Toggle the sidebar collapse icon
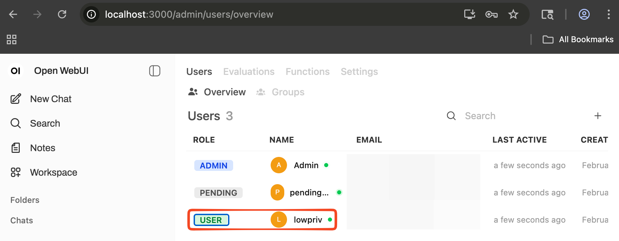 pos(154,71)
